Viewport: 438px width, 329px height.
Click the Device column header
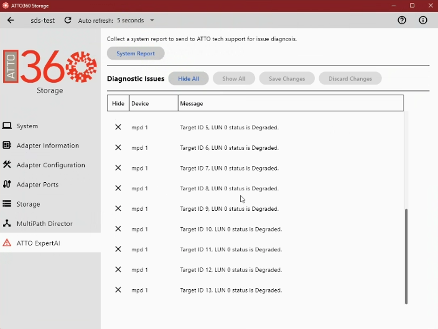154,103
